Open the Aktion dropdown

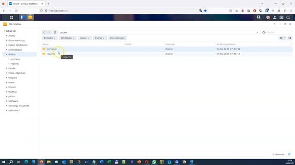84,38
